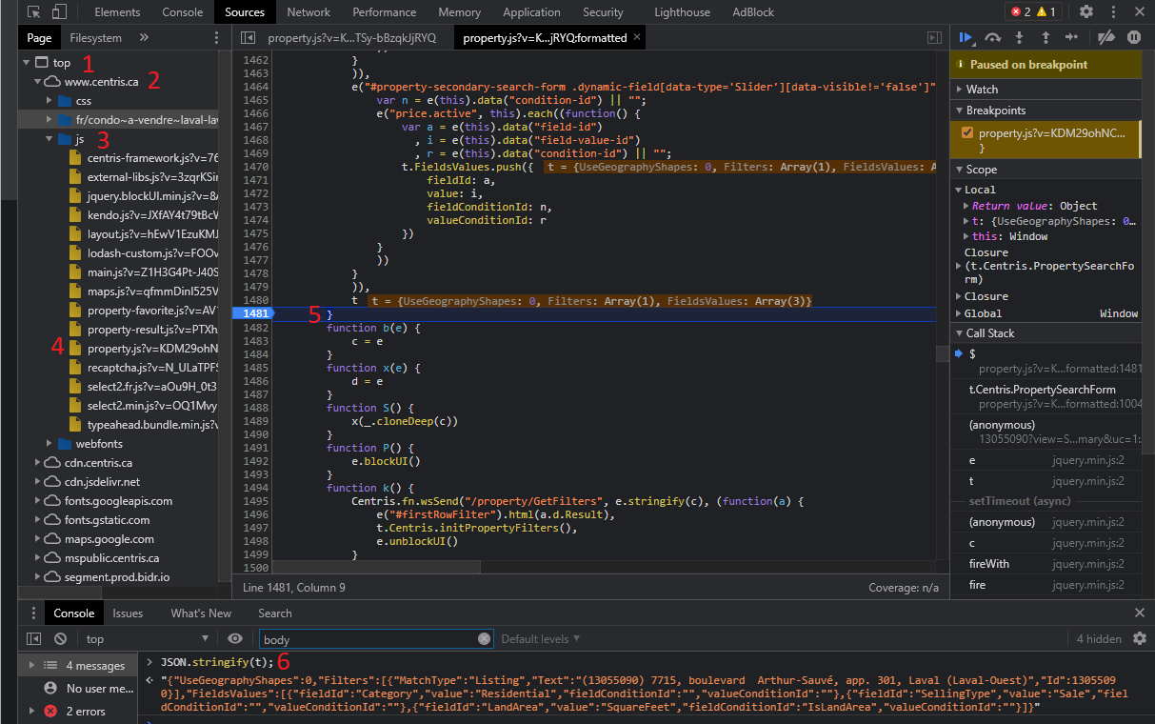Clear the console output
The image size is (1155, 724).
60,639
